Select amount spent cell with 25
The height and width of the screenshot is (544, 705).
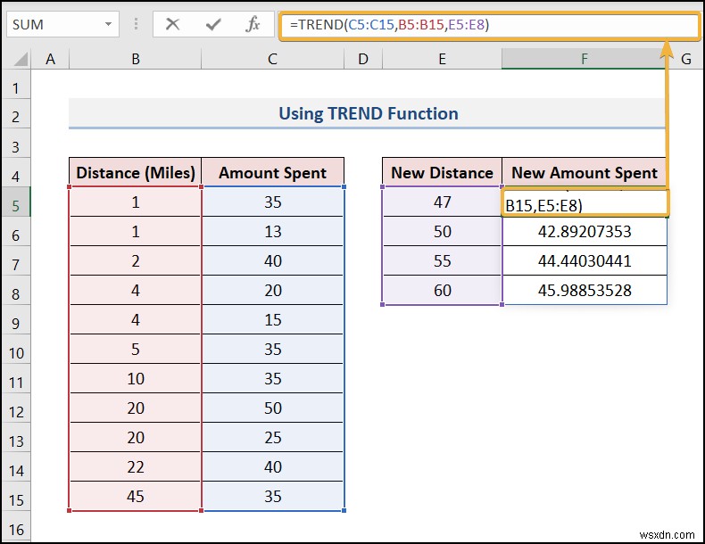tap(272, 437)
